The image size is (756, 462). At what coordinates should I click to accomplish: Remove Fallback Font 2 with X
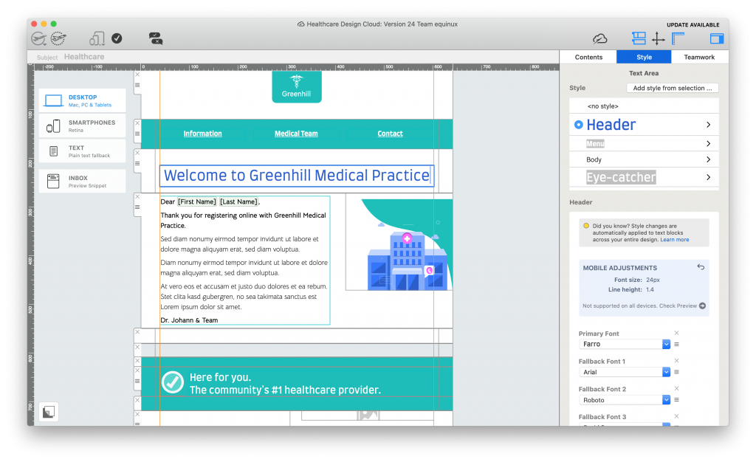676,388
